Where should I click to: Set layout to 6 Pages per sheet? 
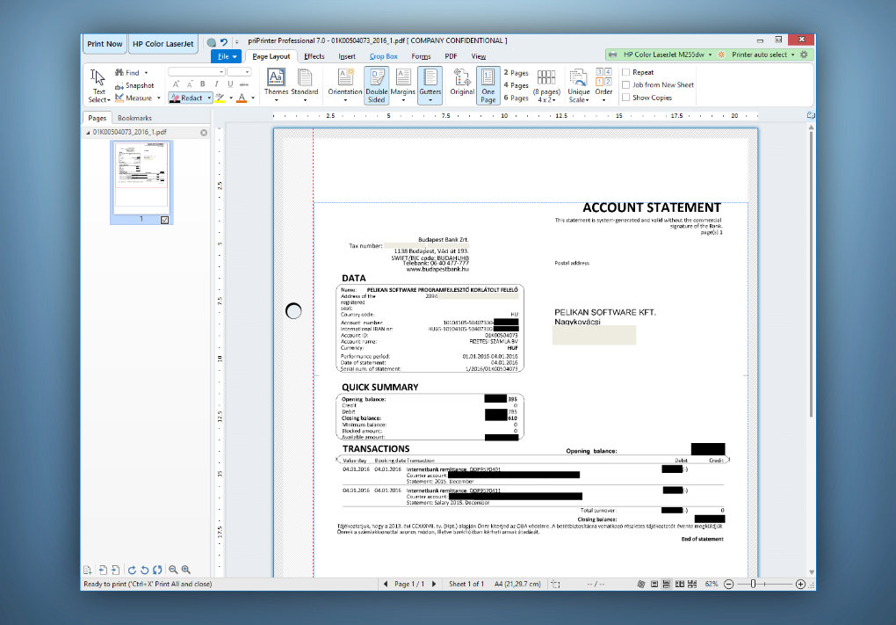click(x=516, y=98)
